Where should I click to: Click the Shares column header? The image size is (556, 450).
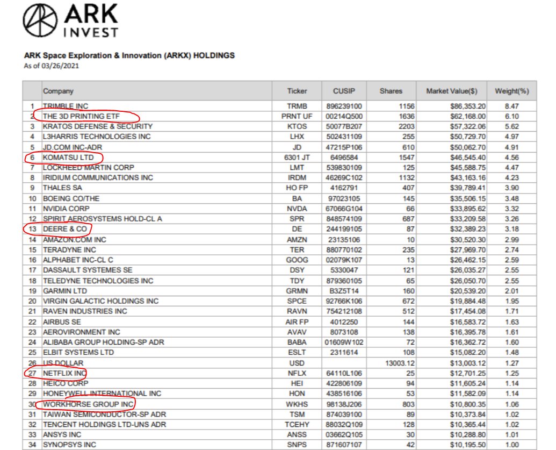click(x=391, y=91)
